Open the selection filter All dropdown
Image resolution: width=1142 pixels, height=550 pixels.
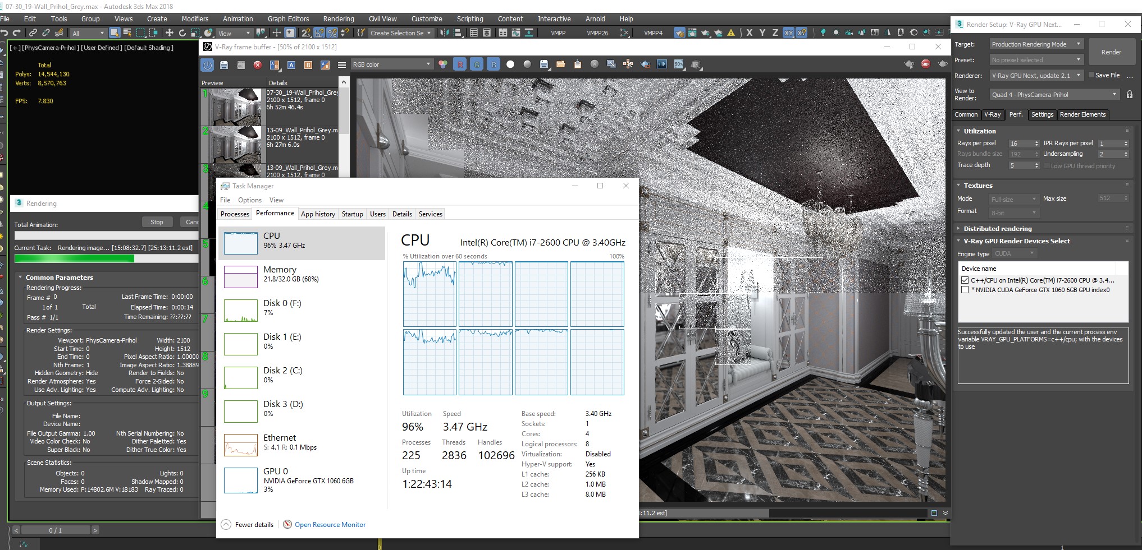(88, 34)
